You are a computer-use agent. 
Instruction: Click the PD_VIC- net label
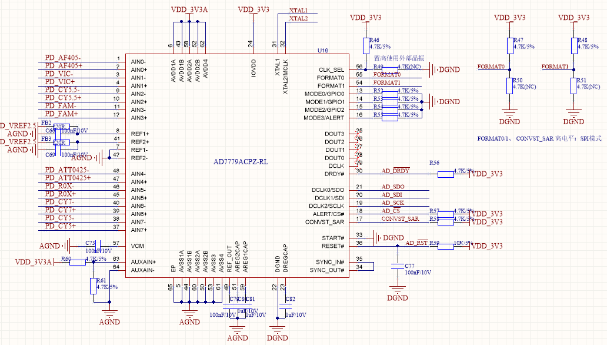[59, 74]
